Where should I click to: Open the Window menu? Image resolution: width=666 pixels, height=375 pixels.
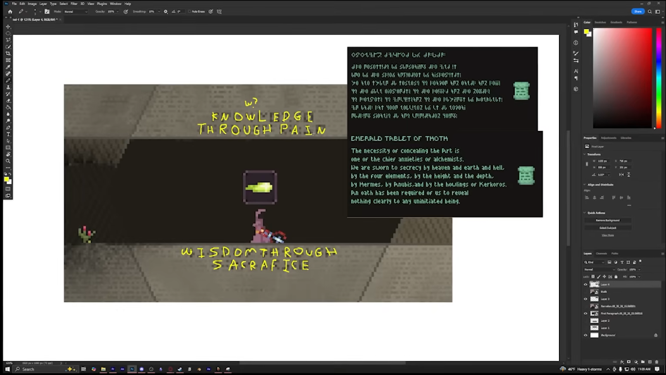(115, 3)
